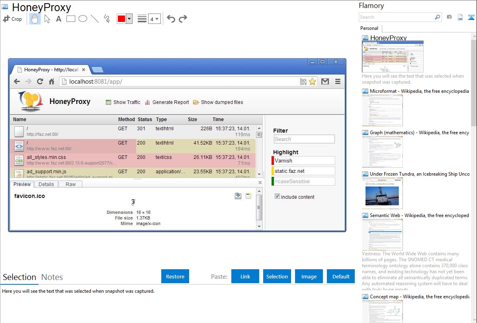Click Show Traffic in HoneyProxy
This screenshot has height=323, width=477.
[x=123, y=102]
